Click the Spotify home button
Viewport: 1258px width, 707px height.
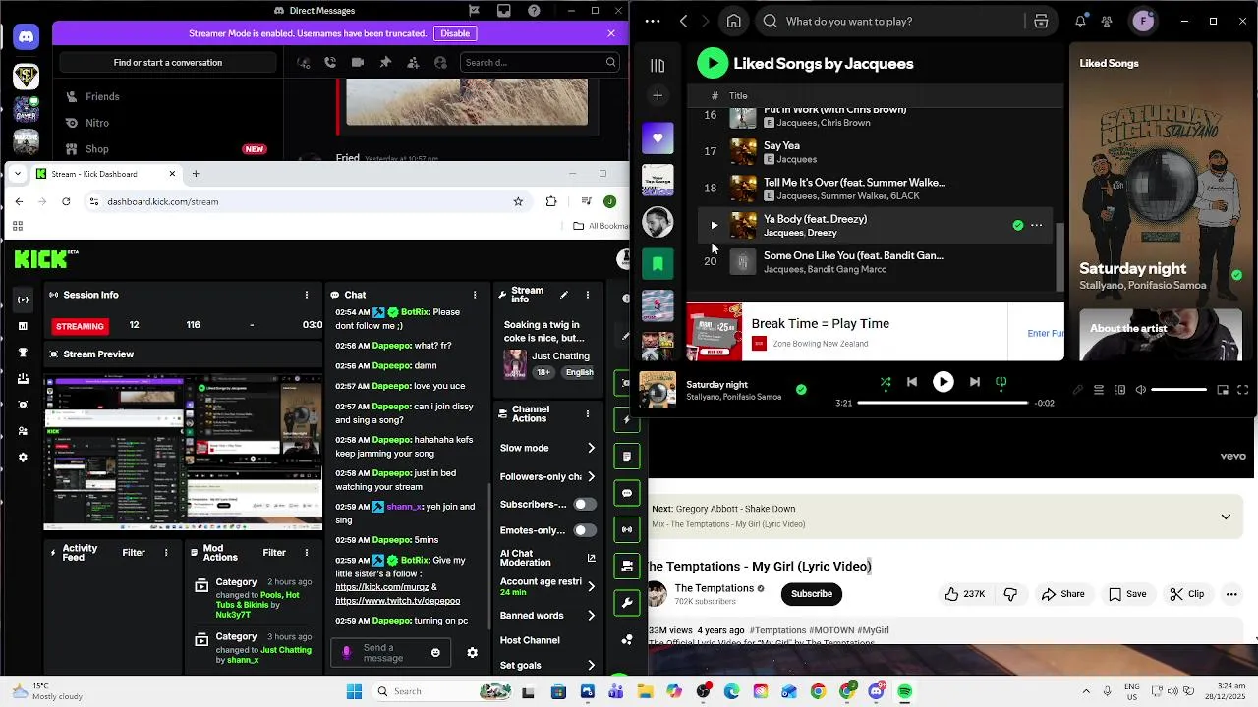coord(733,21)
